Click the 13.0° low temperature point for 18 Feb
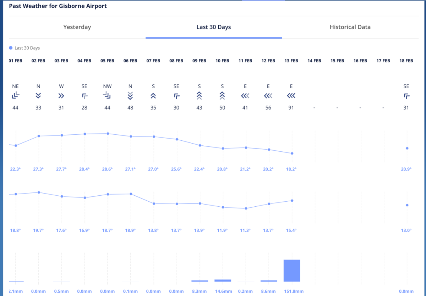 [x=407, y=205]
